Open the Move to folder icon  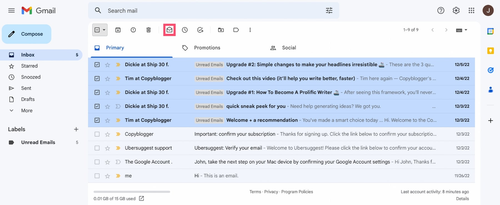[x=221, y=30]
